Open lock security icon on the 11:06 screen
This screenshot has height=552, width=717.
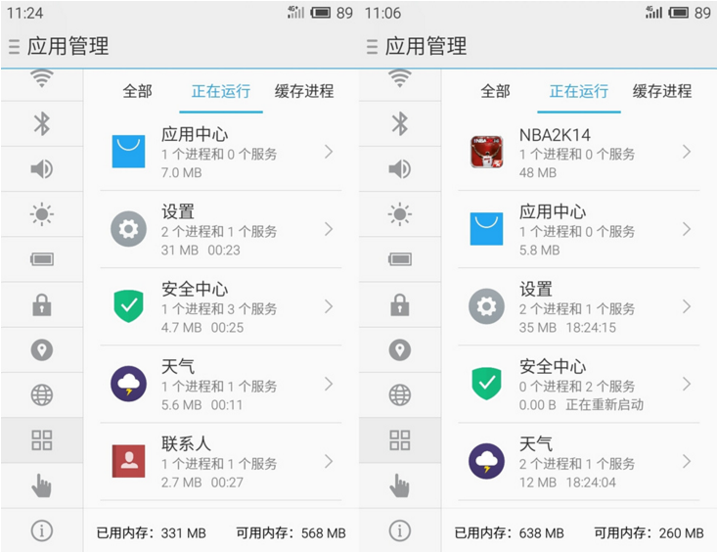(399, 305)
